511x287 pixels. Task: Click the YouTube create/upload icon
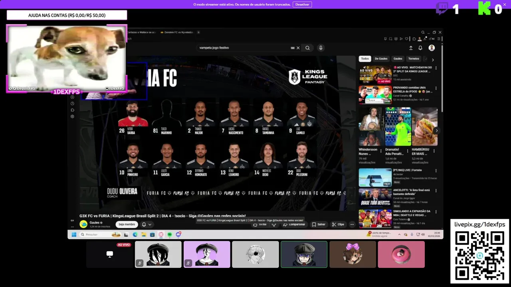[411, 48]
